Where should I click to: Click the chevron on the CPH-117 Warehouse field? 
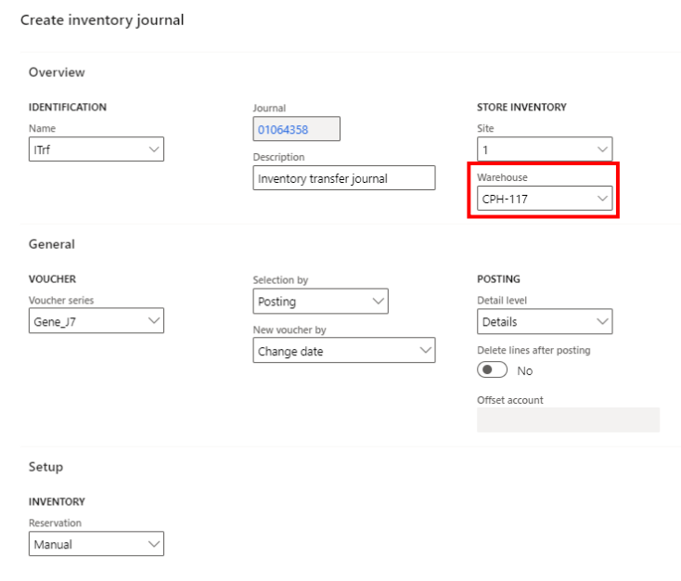pos(602,199)
